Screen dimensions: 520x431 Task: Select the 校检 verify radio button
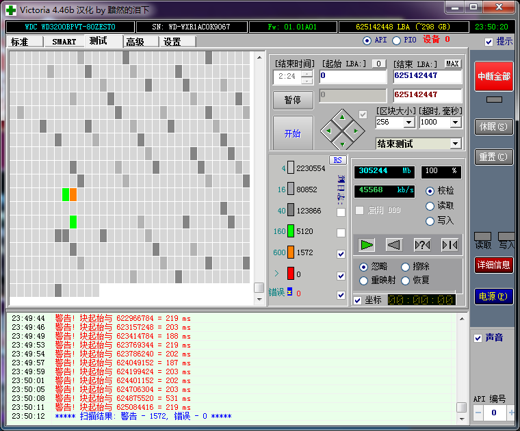(x=430, y=191)
